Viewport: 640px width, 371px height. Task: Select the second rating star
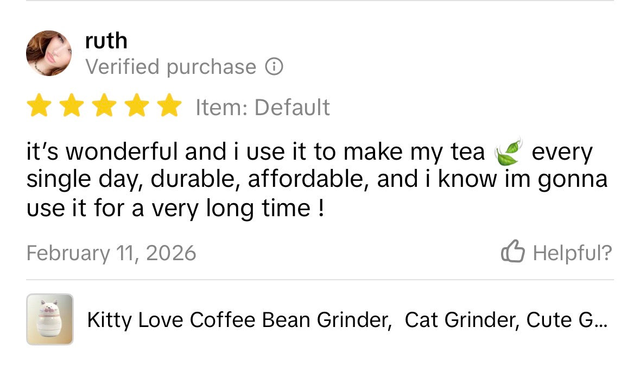point(71,106)
